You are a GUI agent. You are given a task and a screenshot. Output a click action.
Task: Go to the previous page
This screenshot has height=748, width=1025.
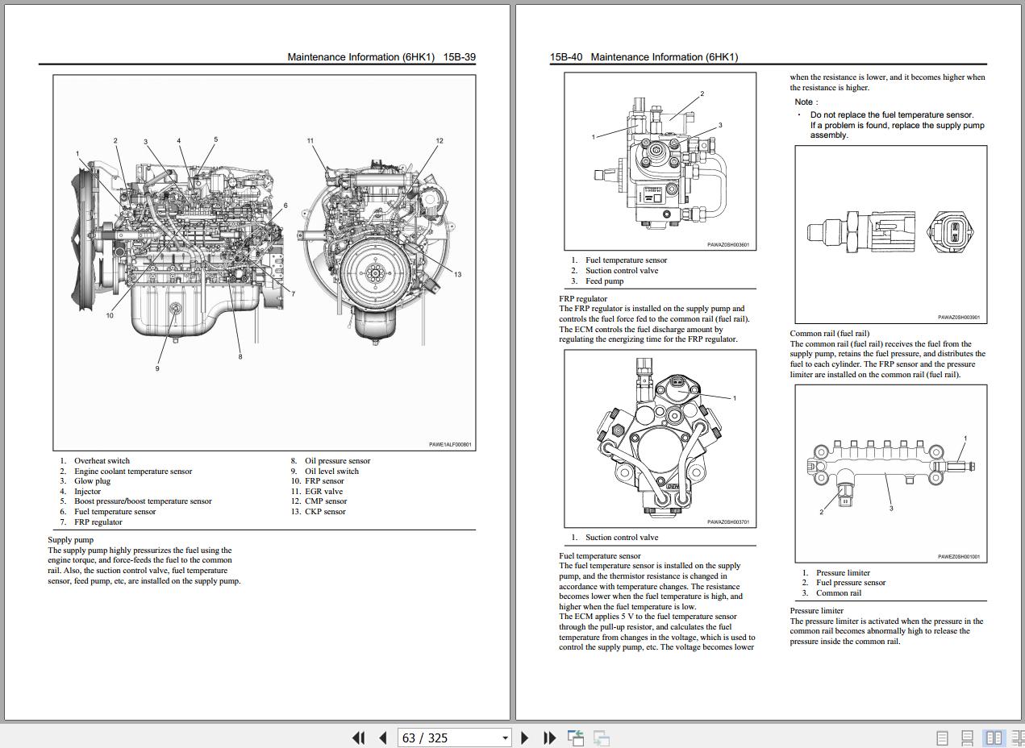click(x=383, y=738)
